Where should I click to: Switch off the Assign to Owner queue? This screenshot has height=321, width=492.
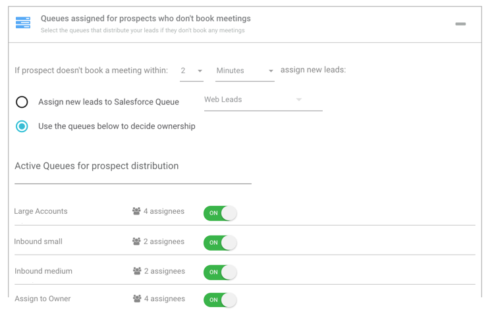(x=220, y=300)
